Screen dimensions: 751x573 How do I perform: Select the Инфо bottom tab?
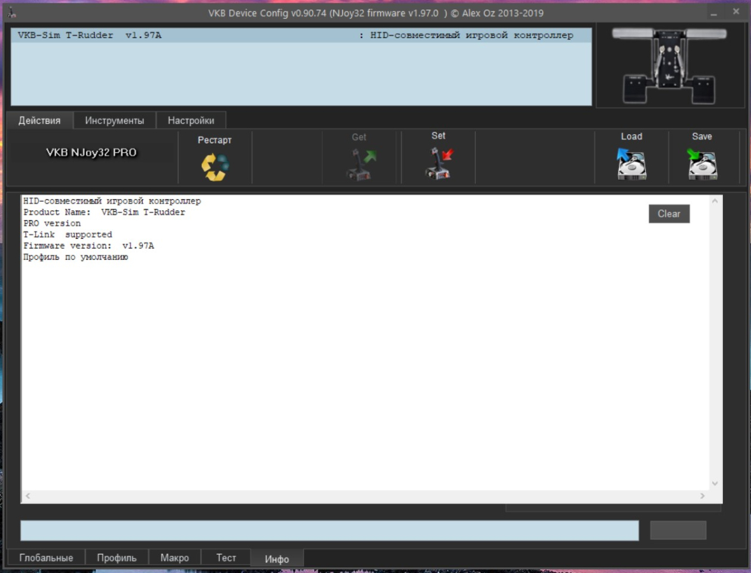pos(277,558)
